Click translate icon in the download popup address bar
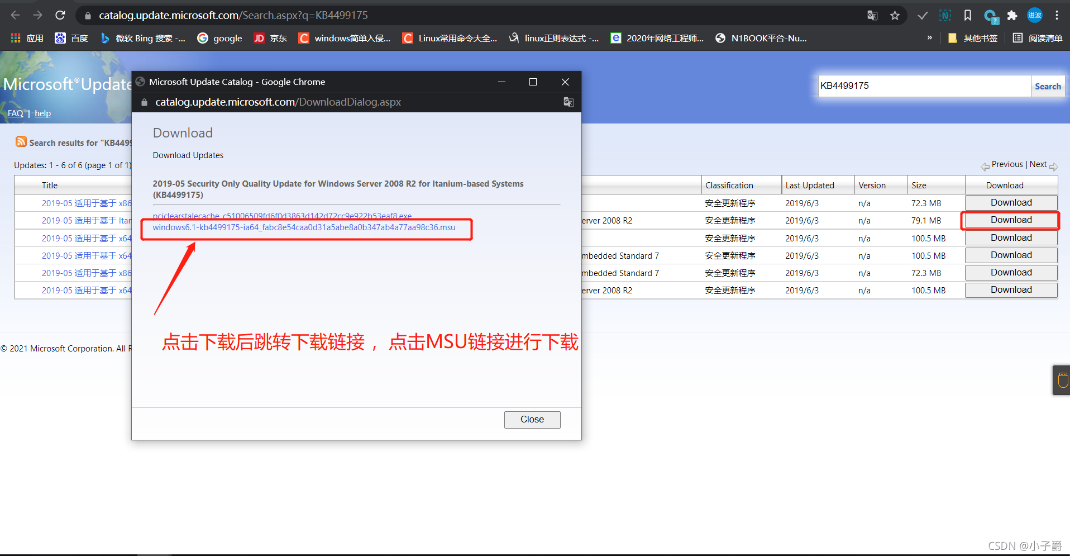1070x556 pixels. 569,102
